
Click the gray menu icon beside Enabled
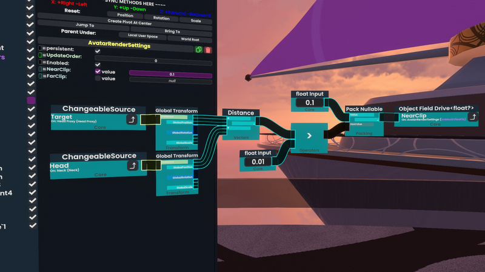pos(44,62)
